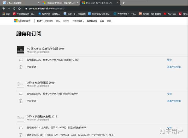The width and height of the screenshot is (188, 138).
Task: Click 查看产品密钥 for Office 2016
Action: click(x=174, y=67)
